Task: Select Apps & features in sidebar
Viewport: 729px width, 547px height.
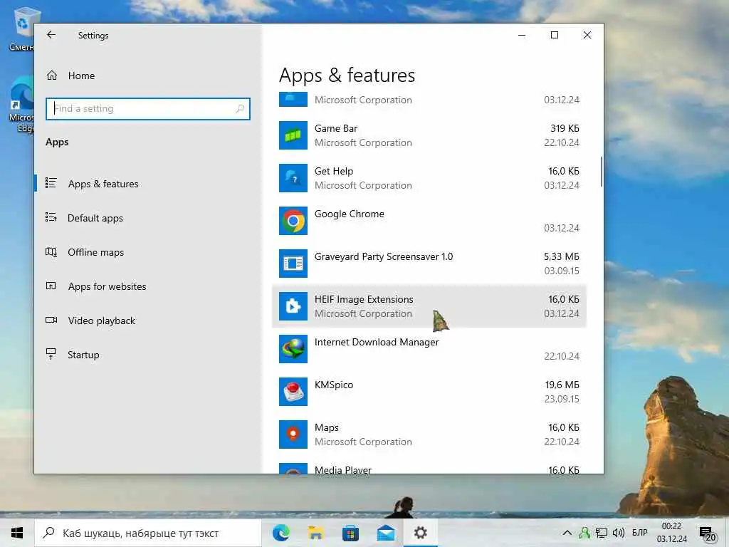Action: coord(103,184)
